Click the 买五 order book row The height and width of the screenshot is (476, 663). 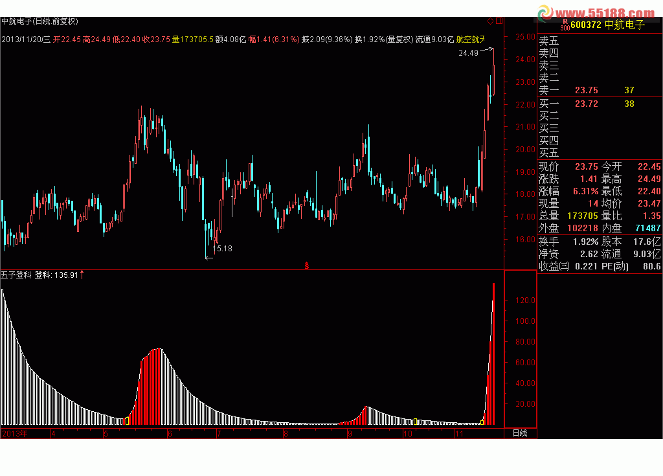pyautogui.click(x=600, y=153)
